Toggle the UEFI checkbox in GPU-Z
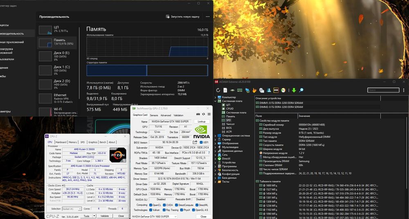 pos(201,142)
